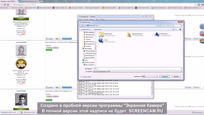Image resolution: width=204 pixels, height=115 pixels.
Task: Open the Компьютер item in file pane
Action: [x=163, y=34]
